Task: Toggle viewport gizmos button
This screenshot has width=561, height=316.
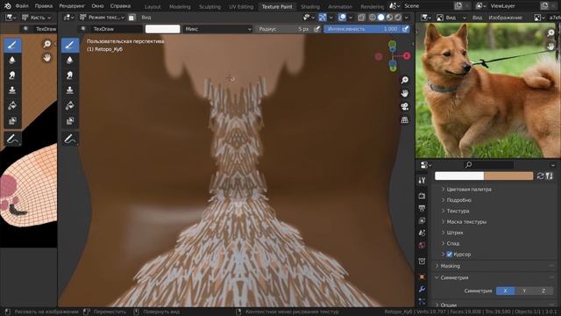Action: point(323,18)
